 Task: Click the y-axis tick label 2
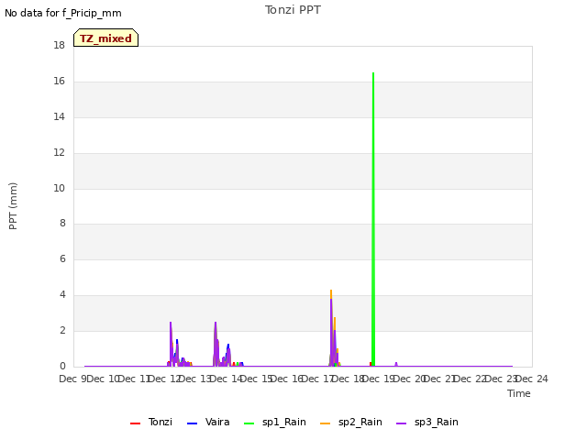[62, 330]
